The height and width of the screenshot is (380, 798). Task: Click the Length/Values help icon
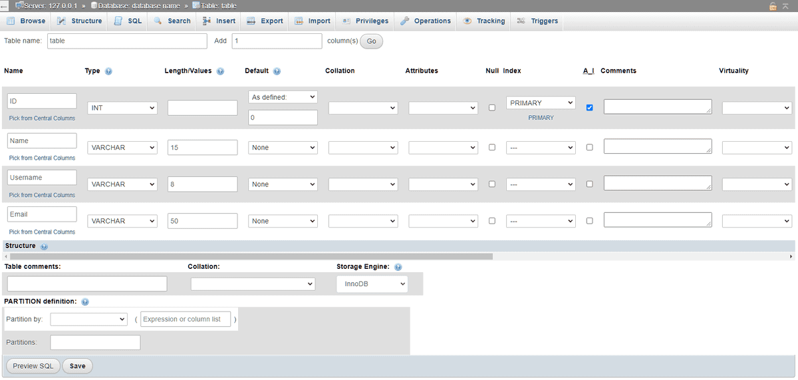click(220, 71)
